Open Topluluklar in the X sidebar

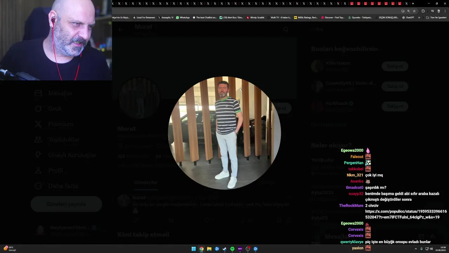pos(57,140)
